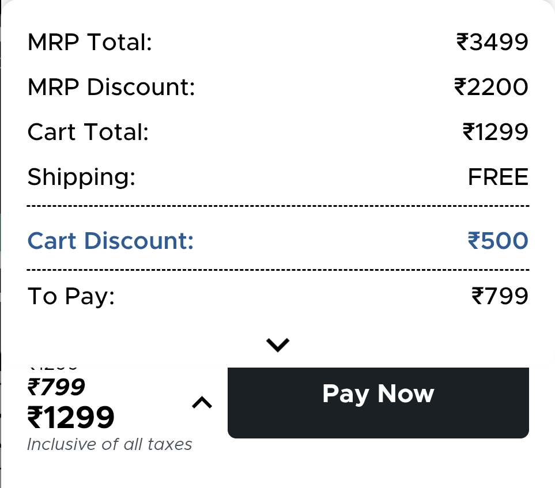
Task: Select the MRP Total label
Action: (89, 43)
